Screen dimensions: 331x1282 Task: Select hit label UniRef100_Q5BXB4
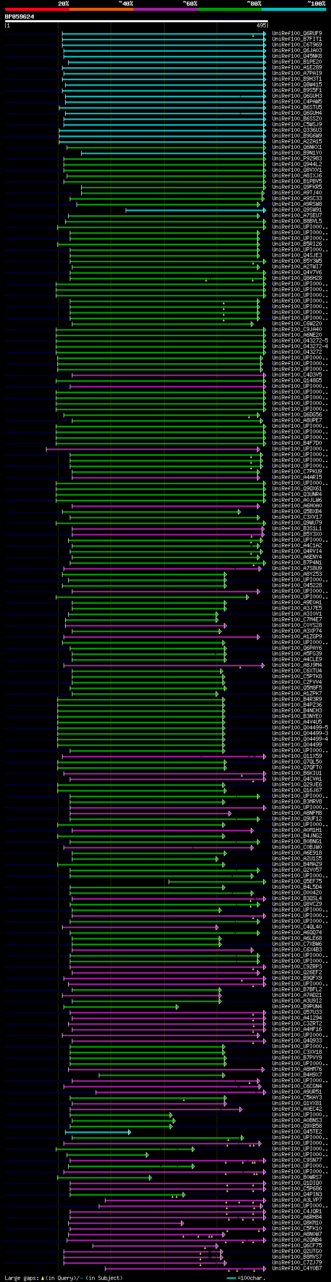pos(297,512)
